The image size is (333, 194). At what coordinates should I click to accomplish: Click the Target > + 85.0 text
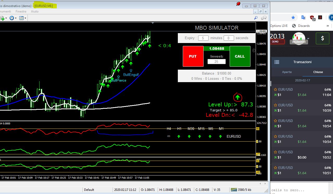(224, 110)
